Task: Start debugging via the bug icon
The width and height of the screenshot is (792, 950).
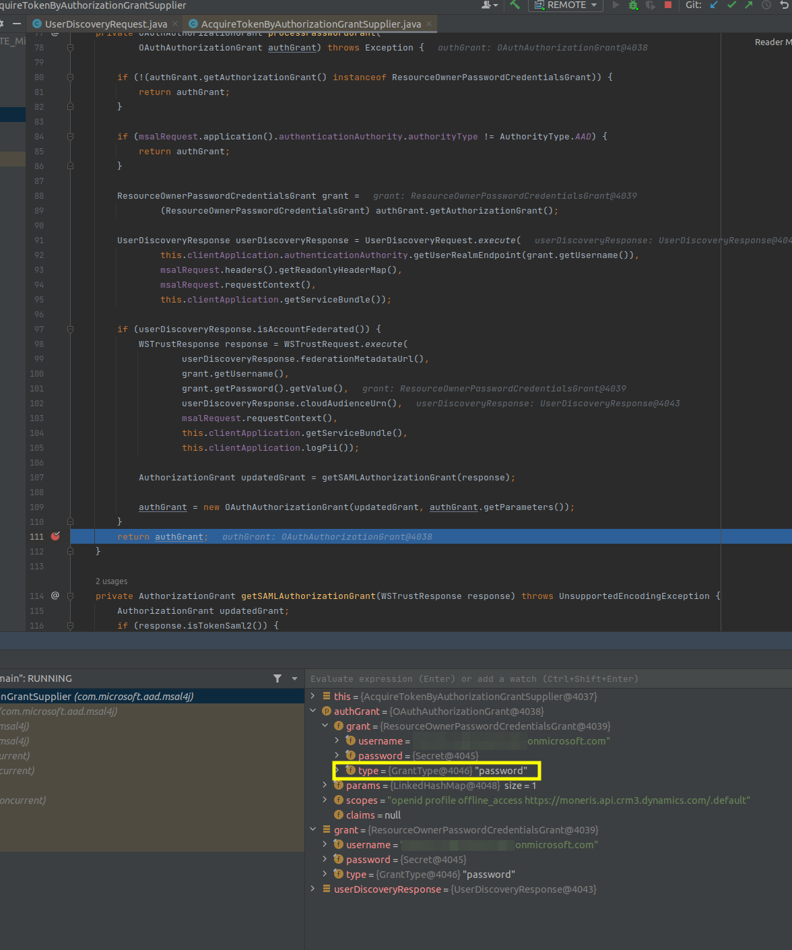Action: [x=633, y=5]
